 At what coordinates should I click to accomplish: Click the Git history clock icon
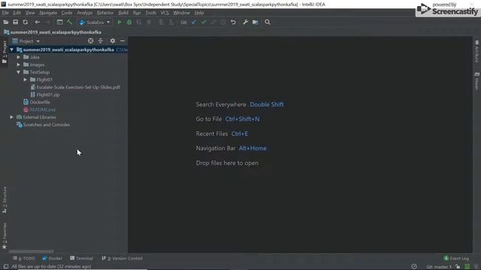pos(223,22)
